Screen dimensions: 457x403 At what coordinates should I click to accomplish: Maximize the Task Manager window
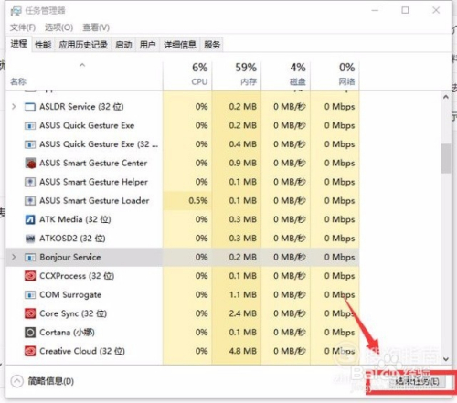click(405, 10)
